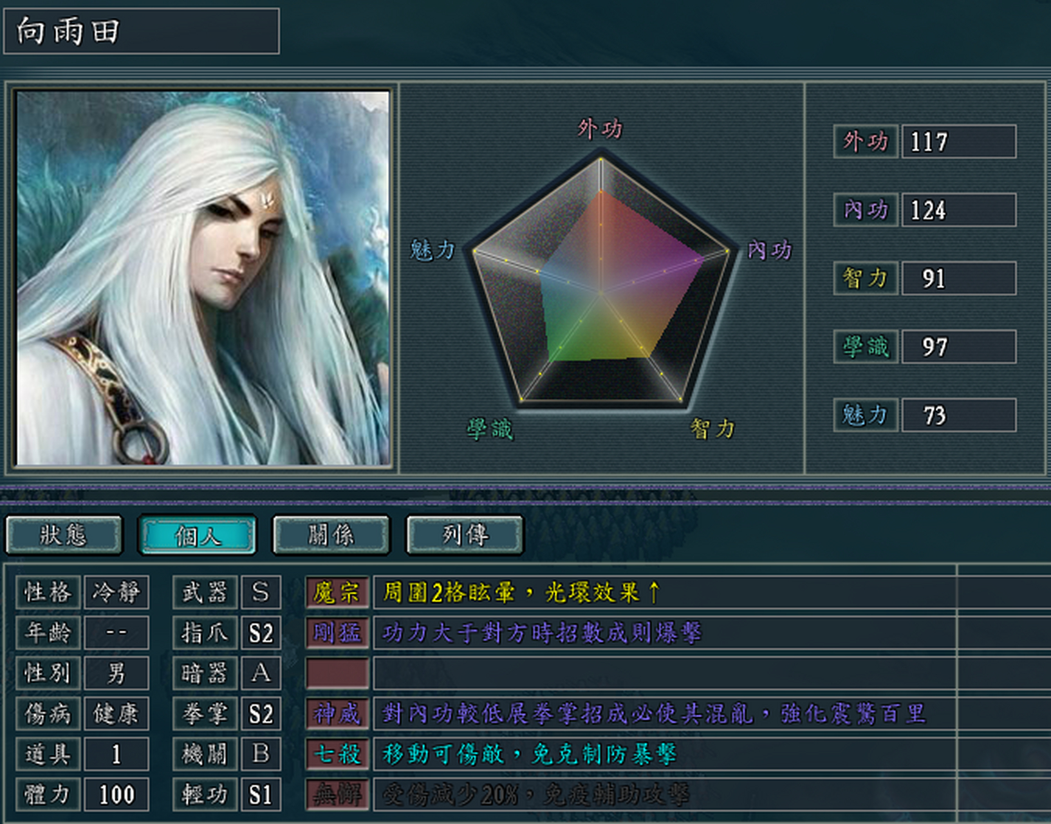This screenshot has width=1051, height=824.
Task: Click the 學識 label below the radar chart
Action: (490, 428)
